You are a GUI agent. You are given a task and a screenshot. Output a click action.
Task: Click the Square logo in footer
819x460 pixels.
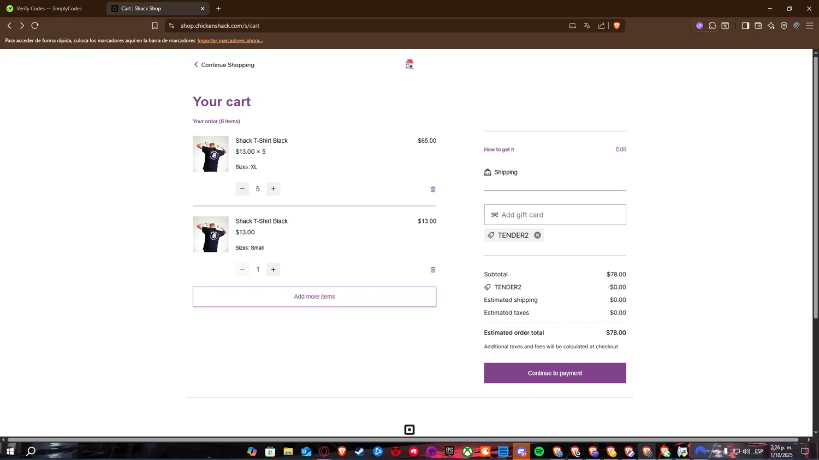pyautogui.click(x=410, y=430)
